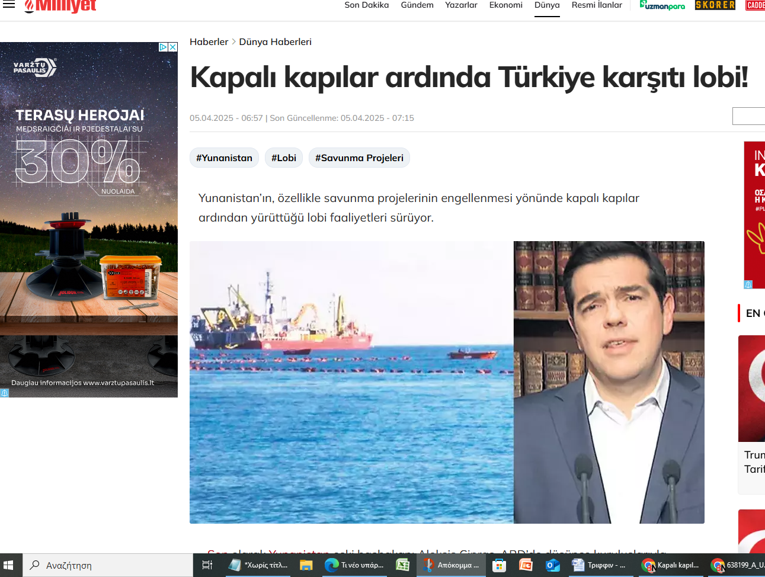The width and height of the screenshot is (765, 577).
Task: Open the #Savunma Projeleri tag
Action: (359, 158)
